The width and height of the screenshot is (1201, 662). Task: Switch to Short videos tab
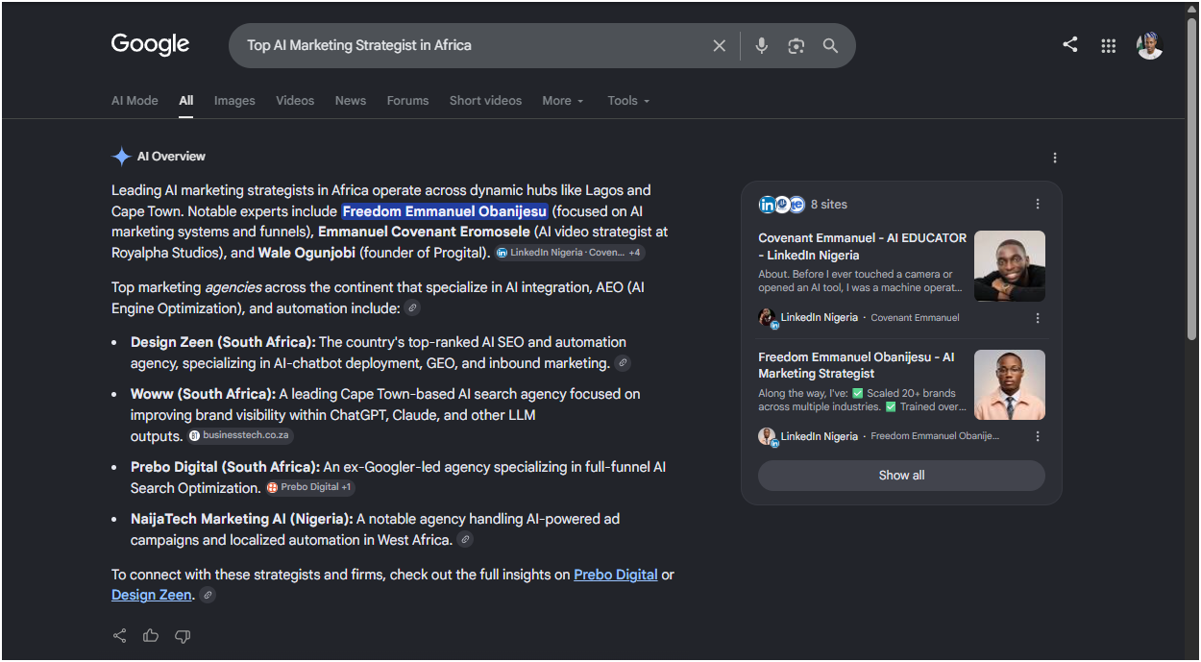(x=485, y=101)
